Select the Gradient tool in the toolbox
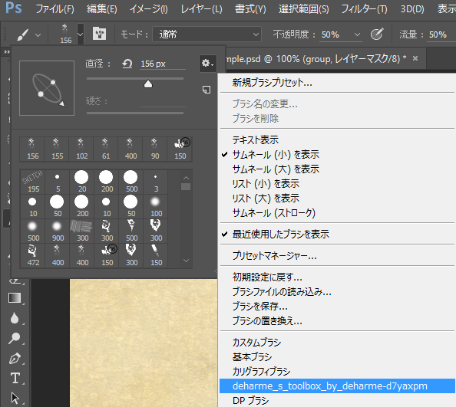456x407 pixels. pos(15,298)
